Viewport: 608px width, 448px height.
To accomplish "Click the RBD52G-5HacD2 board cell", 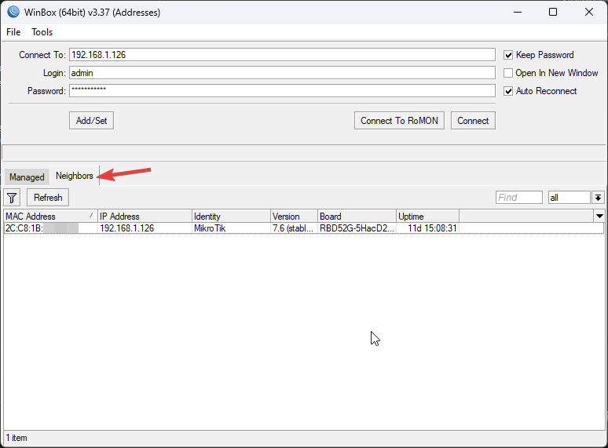I will (357, 228).
